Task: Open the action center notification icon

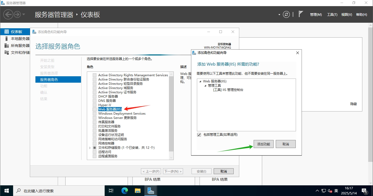Action: pos(364,191)
